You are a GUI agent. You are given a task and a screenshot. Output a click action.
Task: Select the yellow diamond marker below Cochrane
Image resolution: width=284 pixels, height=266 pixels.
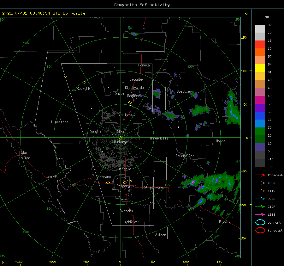108,182
